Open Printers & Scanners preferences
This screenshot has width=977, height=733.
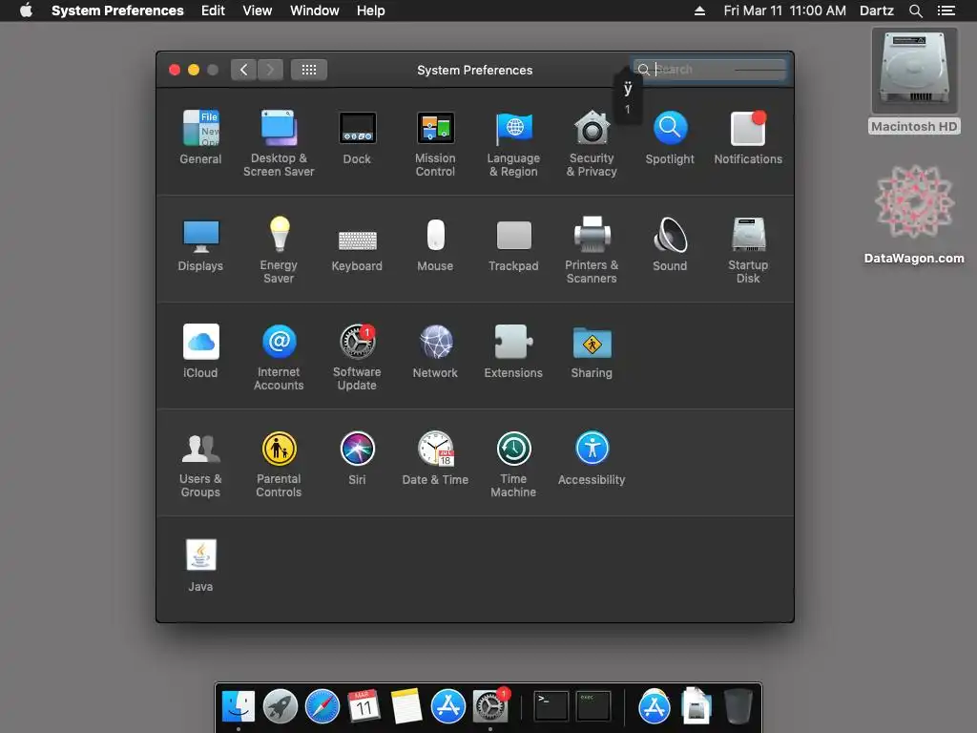pyautogui.click(x=592, y=251)
